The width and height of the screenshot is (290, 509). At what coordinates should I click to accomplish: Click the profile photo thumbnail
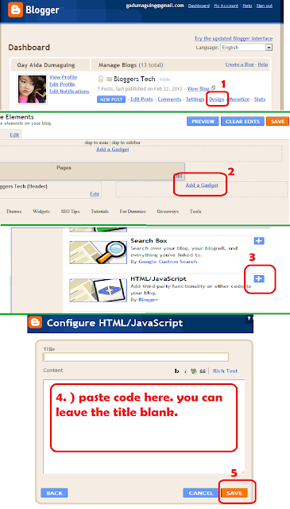pyautogui.click(x=32, y=89)
